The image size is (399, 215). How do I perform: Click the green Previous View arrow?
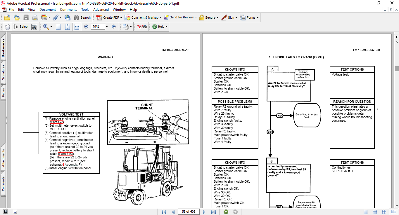tap(226, 212)
